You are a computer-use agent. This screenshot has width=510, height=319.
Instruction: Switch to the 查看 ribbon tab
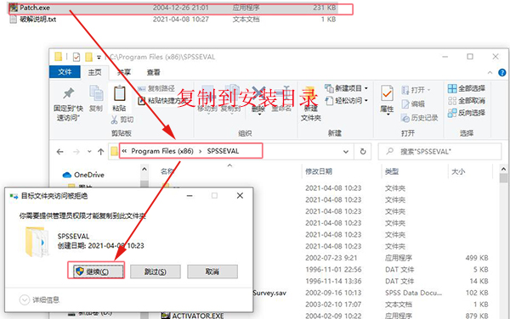click(x=153, y=72)
